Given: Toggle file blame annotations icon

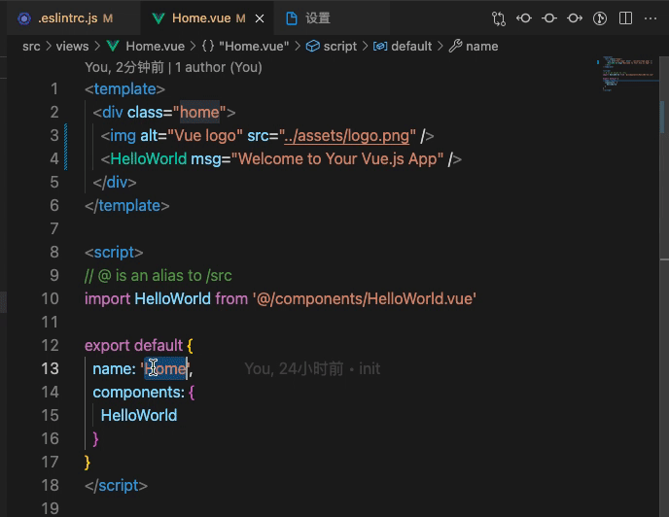Looking at the screenshot, I should pos(600,18).
